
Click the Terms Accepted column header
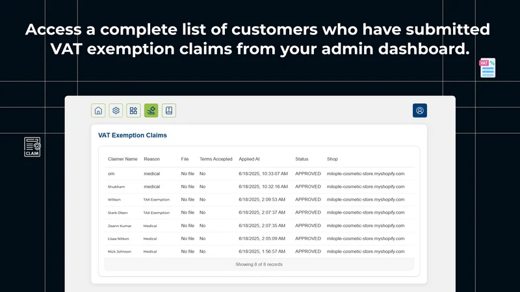216,159
